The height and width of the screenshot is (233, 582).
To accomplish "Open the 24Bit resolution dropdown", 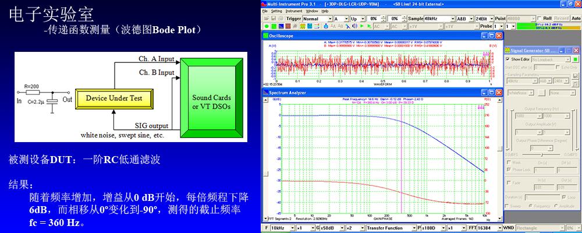I will point(485,19).
